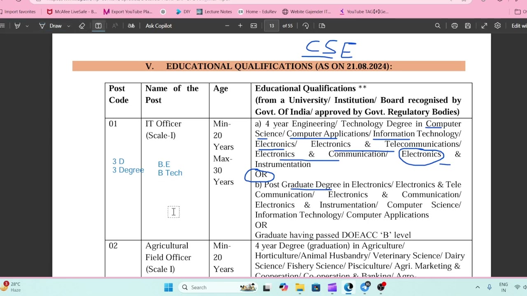Screen dimensions: 527x296
Task: Launch Copilot from the taskbar
Action: point(283,287)
